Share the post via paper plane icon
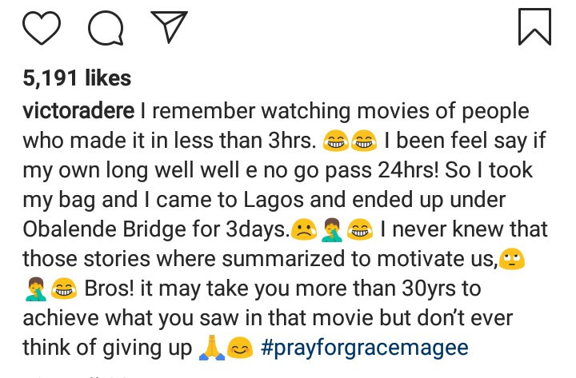The width and height of the screenshot is (576, 378). tap(169, 27)
